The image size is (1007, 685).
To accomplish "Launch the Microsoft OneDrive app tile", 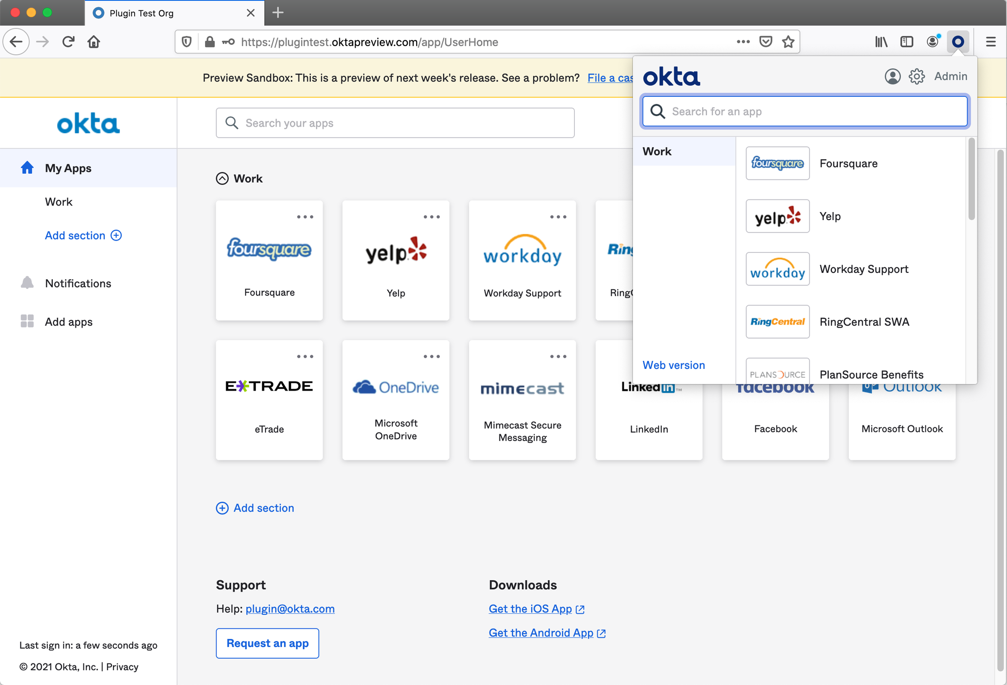I will pos(396,400).
